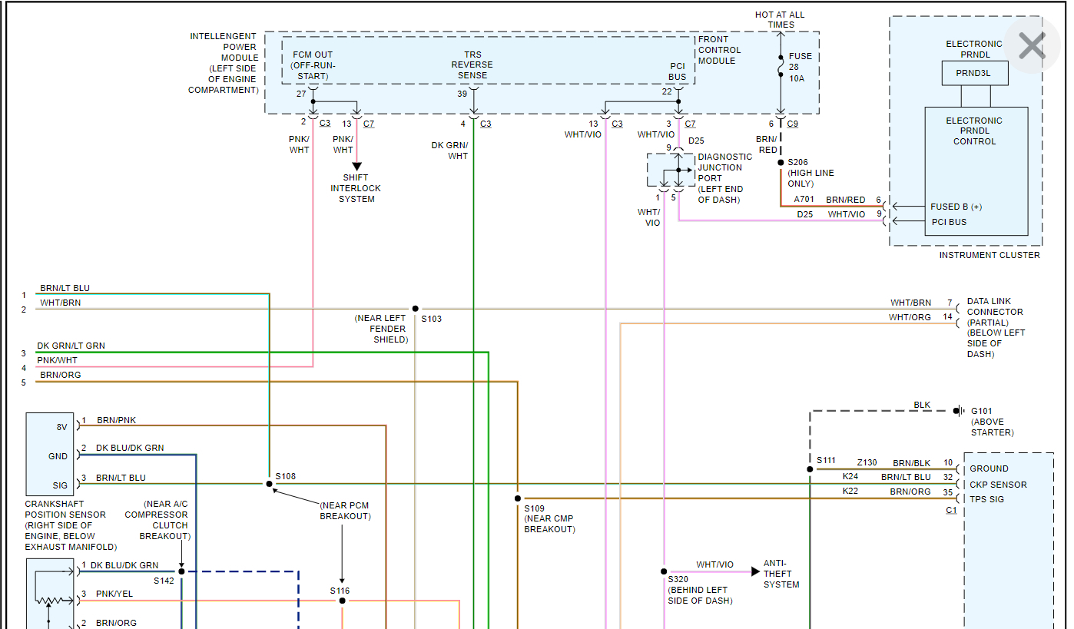
Task: Click the "ANTI-THEFT SYSTEM" label
Action: (781, 574)
